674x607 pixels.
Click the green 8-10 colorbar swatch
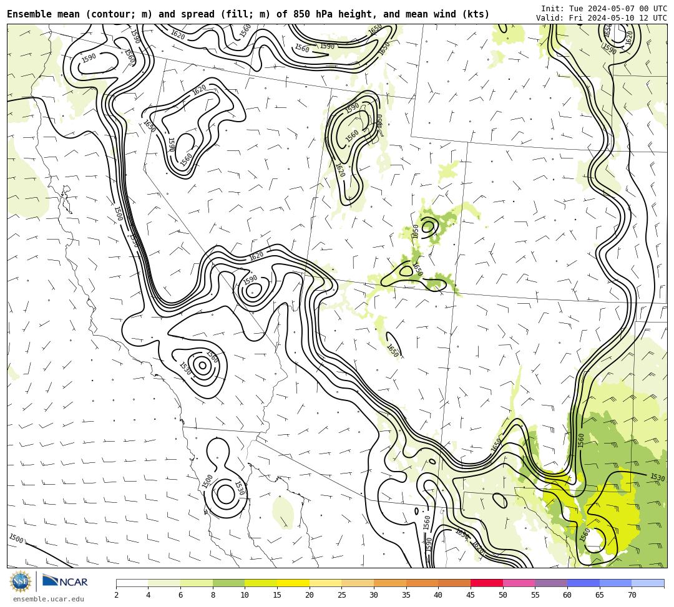pyautogui.click(x=228, y=583)
